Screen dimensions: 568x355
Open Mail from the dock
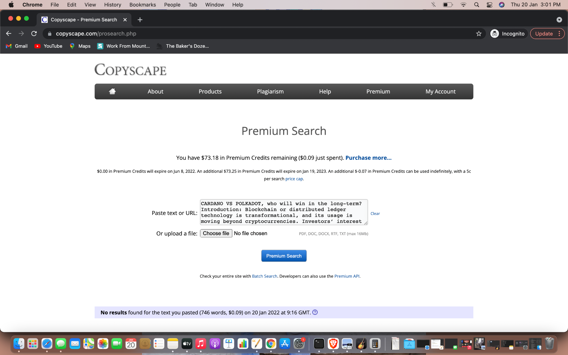click(75, 344)
